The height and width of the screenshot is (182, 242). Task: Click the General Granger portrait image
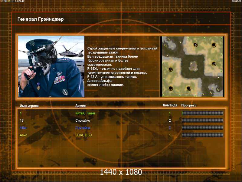point(51,66)
